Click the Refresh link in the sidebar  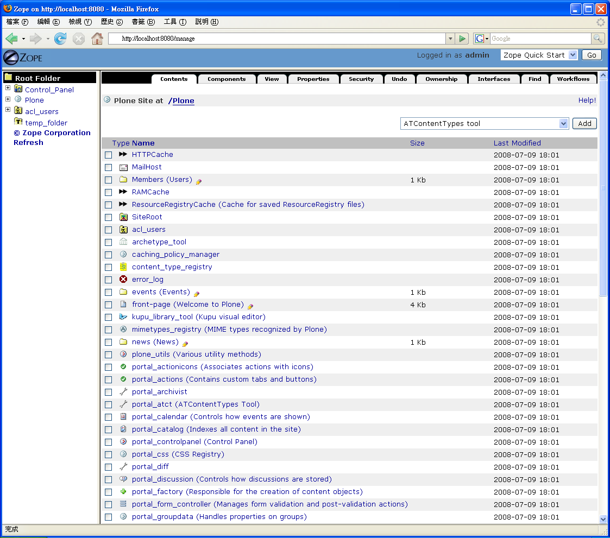(x=28, y=142)
